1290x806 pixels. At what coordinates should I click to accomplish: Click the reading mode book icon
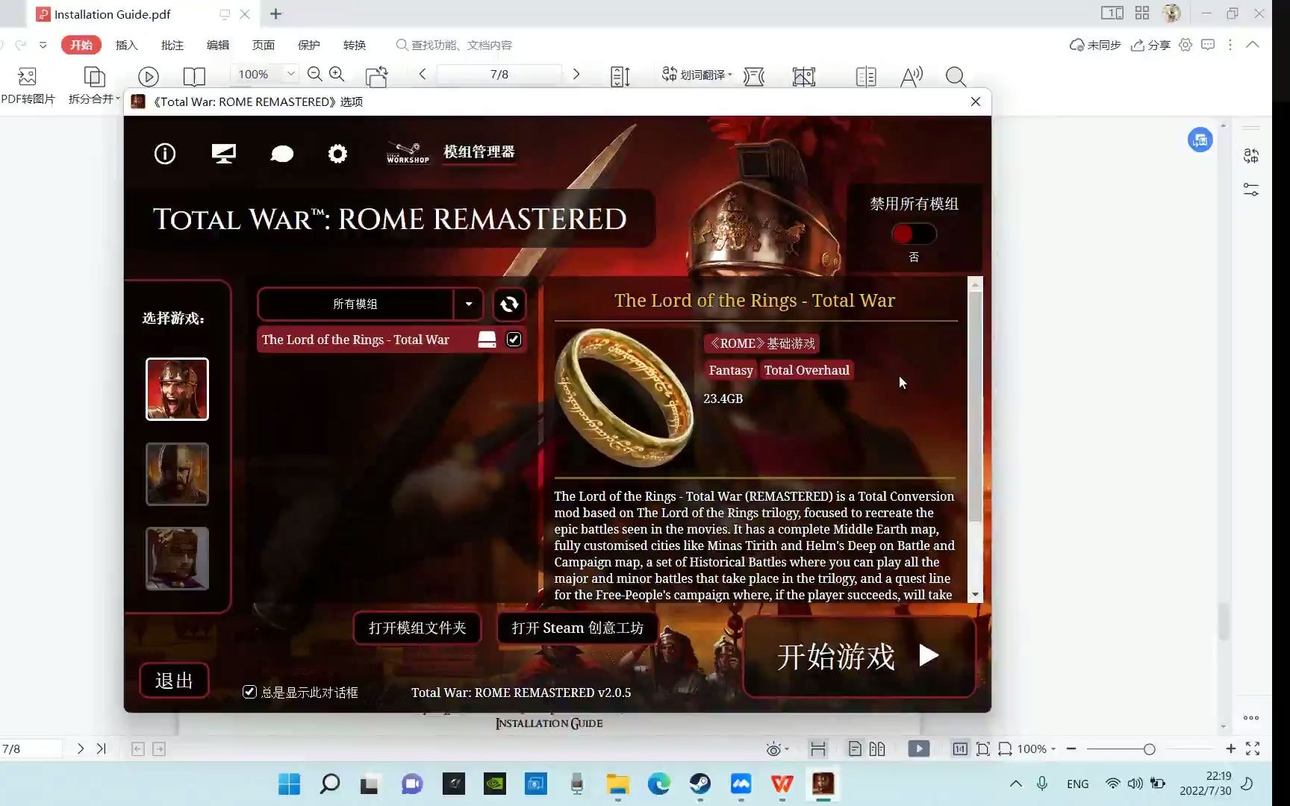coord(194,76)
